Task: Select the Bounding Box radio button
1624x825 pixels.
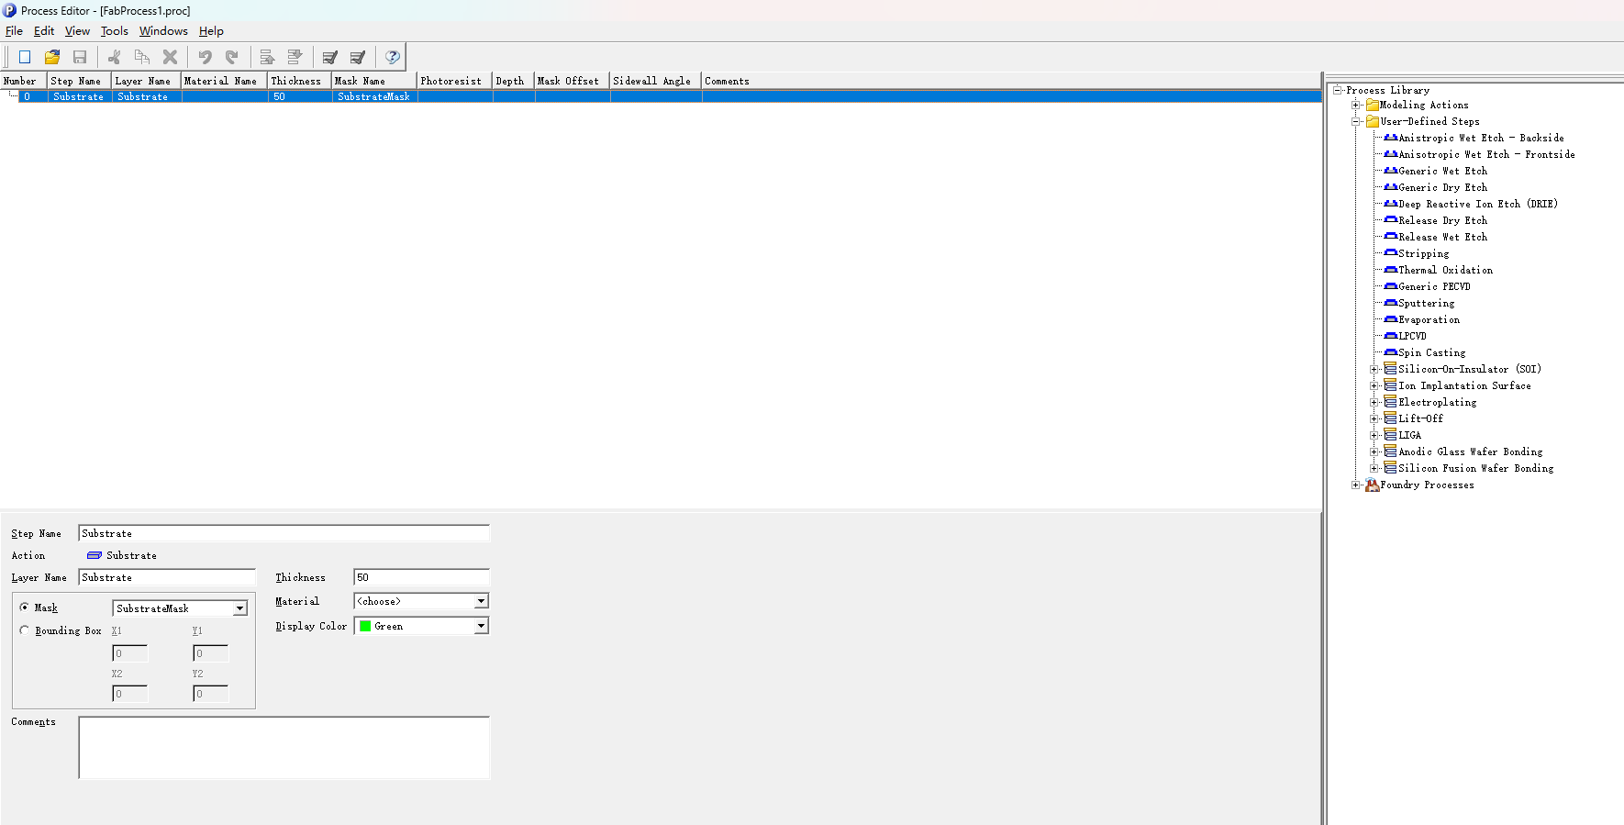Action: [25, 630]
